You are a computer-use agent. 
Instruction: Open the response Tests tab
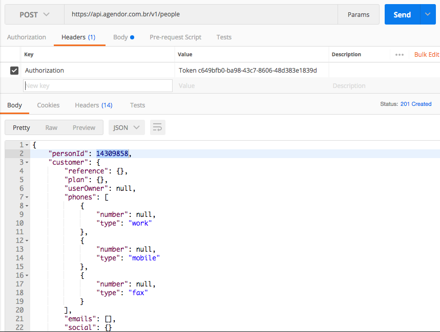[137, 105]
